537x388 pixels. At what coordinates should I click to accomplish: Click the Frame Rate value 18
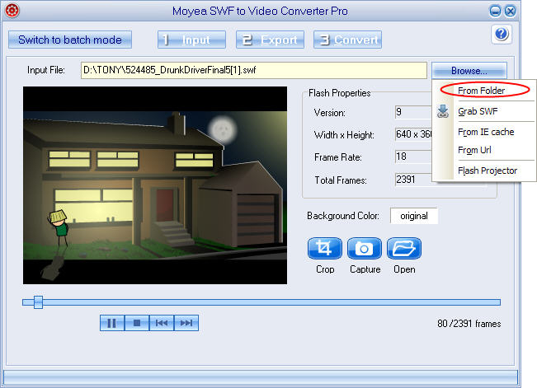pyautogui.click(x=413, y=157)
